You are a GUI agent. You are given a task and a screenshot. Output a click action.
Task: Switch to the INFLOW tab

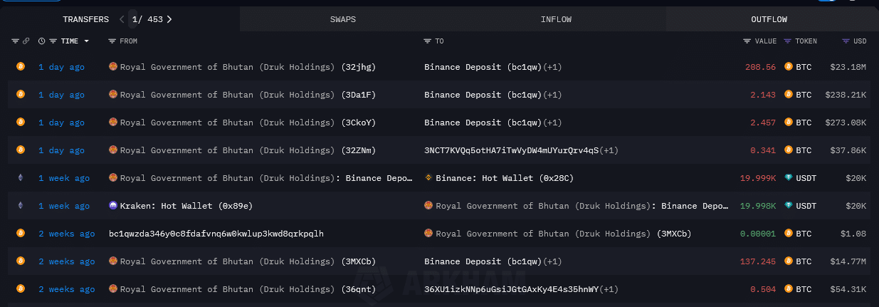(x=555, y=19)
